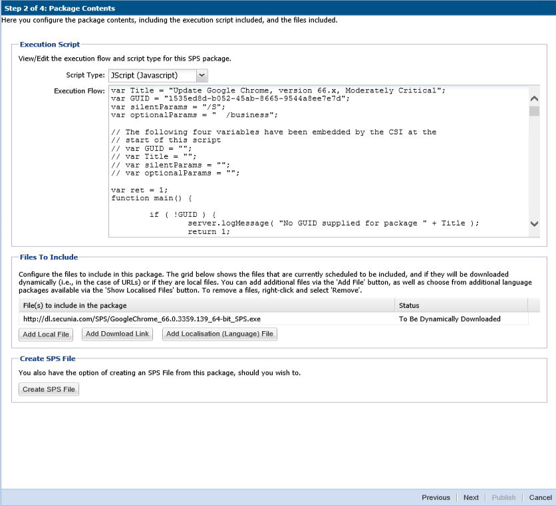The width and height of the screenshot is (556, 506).
Task: Click the Create SPS File button
Action: coord(49,389)
